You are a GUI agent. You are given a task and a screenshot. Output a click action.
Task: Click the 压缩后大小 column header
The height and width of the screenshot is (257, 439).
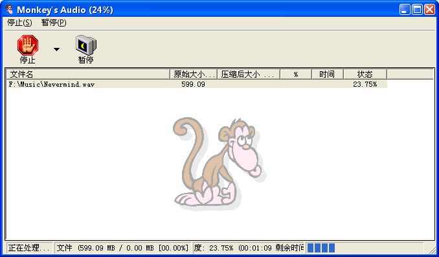[249, 74]
